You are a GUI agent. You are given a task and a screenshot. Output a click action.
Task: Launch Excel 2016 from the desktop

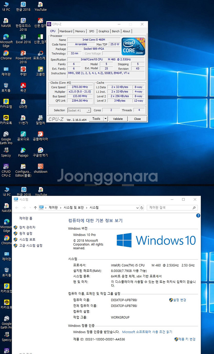(x=23, y=39)
